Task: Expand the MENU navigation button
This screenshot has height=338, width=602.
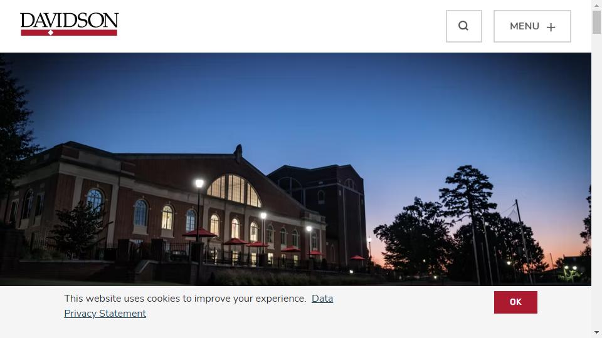Action: 532,26
